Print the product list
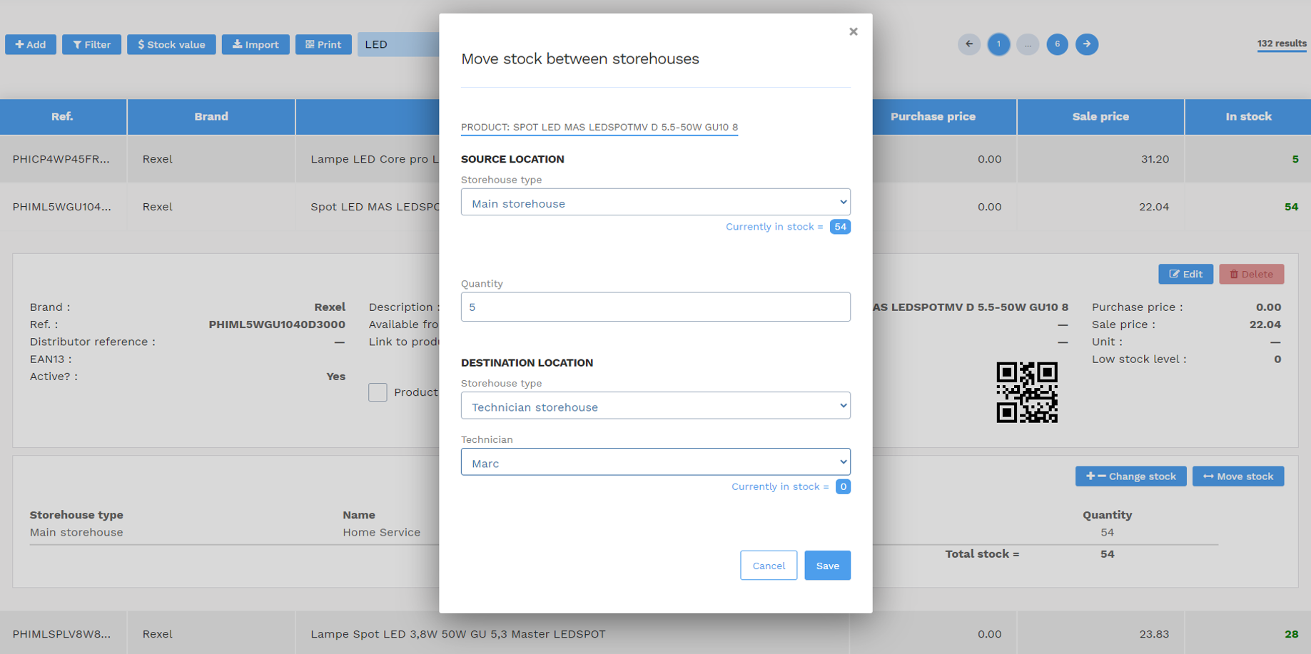This screenshot has height=654, width=1311. (x=323, y=44)
